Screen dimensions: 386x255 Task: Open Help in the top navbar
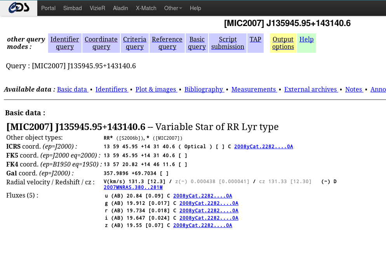[195, 8]
